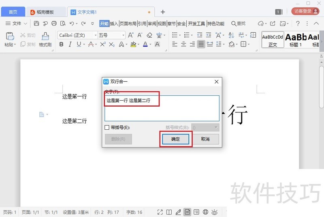Open the 引用 ribbon tab
Image resolution: width=324 pixels, height=217 pixels.
coord(142,23)
